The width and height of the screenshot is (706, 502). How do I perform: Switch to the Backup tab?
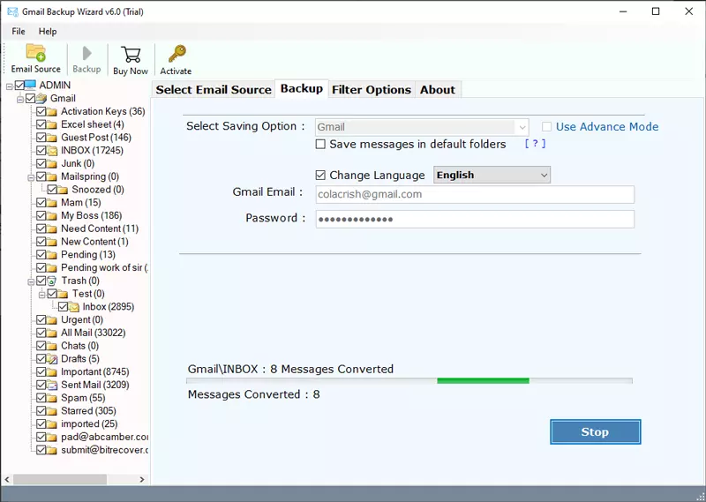coord(302,88)
